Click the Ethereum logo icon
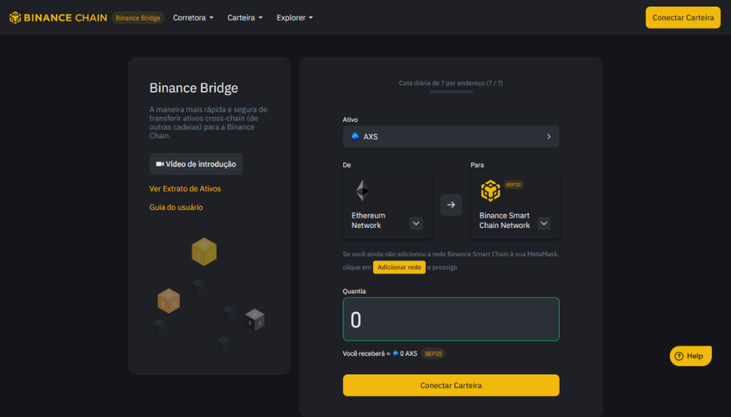This screenshot has height=417, width=731. tap(362, 191)
